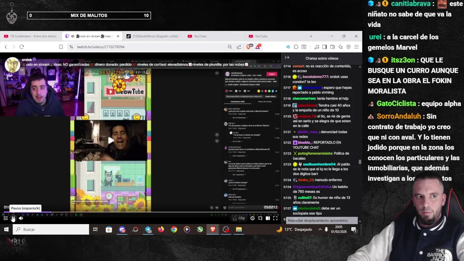Open File Explorer from taskbar
Image resolution: width=464 pixels, height=261 pixels.
tap(239, 229)
